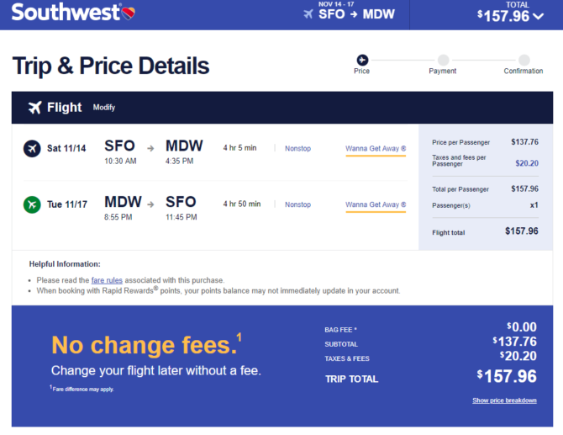Open Wanna Get Away fare for return flight
563x435 pixels.
[376, 205]
